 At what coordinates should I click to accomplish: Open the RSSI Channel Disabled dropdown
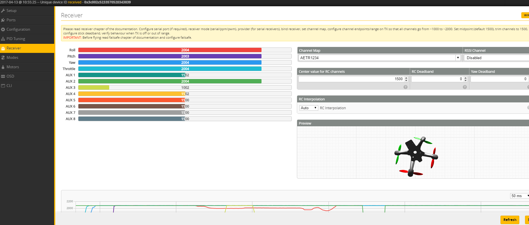click(496, 58)
